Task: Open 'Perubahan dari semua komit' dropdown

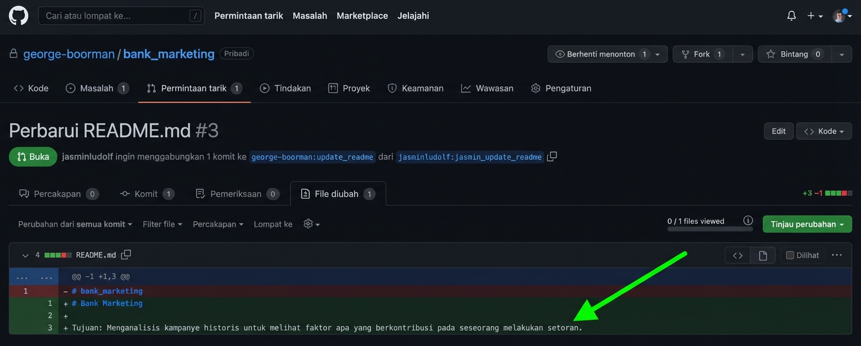Action: click(x=75, y=224)
